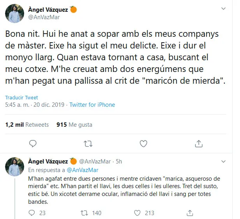Open the main tweet profile avatar

point(14,14)
